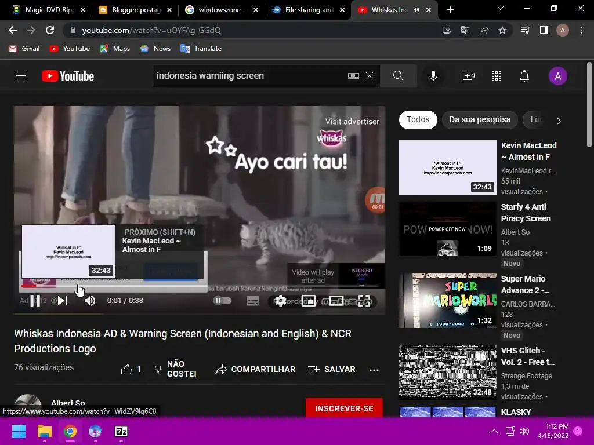This screenshot has height=445, width=594.
Task: Open the Windows Start menu
Action: point(19,431)
